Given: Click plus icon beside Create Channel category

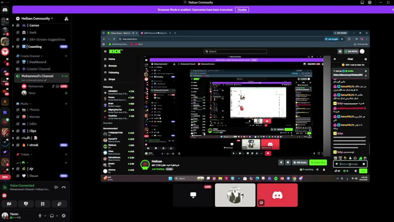Looking at the screenshot, I should [x=66, y=56].
